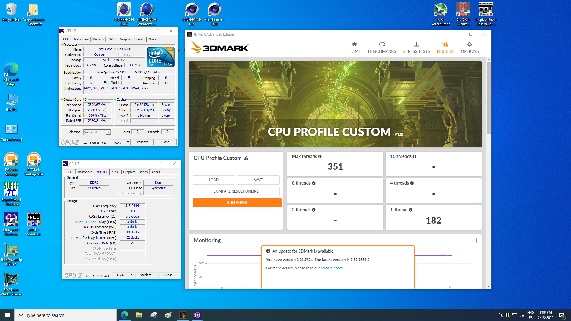Open 3DMark OPTIONS gear
The image size is (571, 321).
tap(469, 48)
